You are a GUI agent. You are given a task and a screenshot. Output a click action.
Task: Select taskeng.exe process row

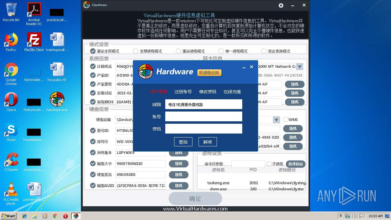[250, 183]
